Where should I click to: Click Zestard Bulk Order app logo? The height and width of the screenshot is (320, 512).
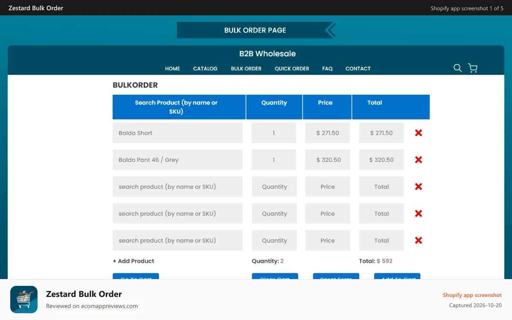[x=24, y=300]
